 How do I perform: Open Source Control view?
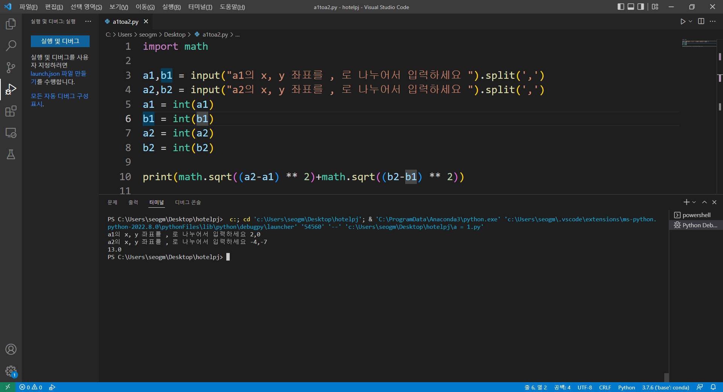pyautogui.click(x=11, y=68)
